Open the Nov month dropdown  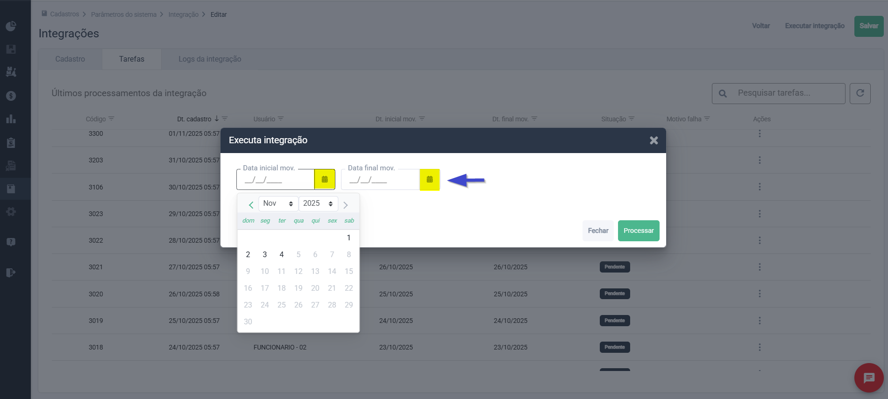pyautogui.click(x=278, y=203)
